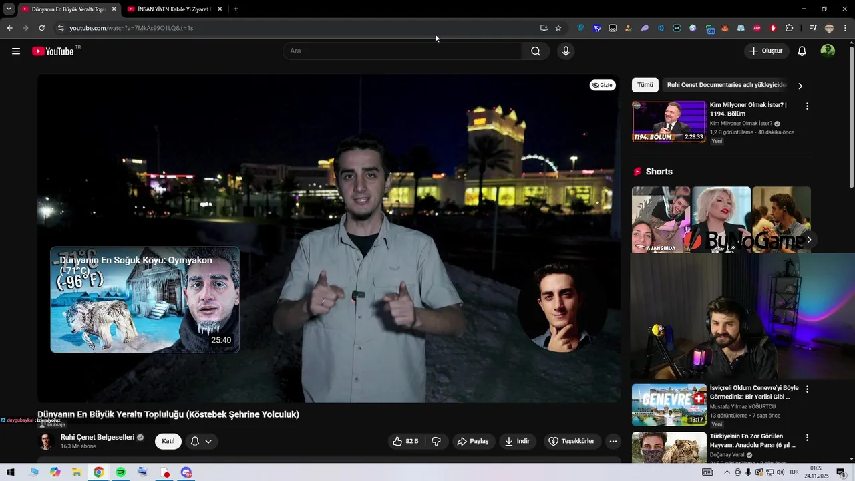Open File Explorer from the taskbar
The height and width of the screenshot is (481, 855).
tap(77, 472)
